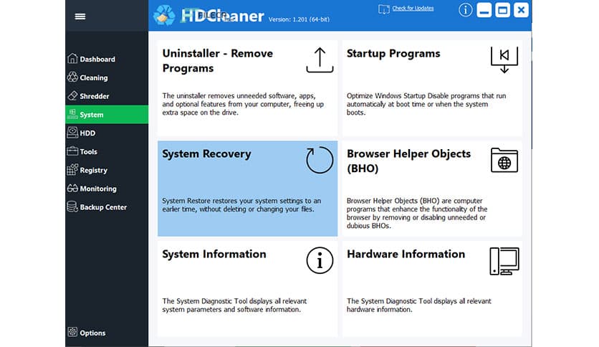
Task: Click the Hardware Information computer icon
Action: [x=504, y=261]
